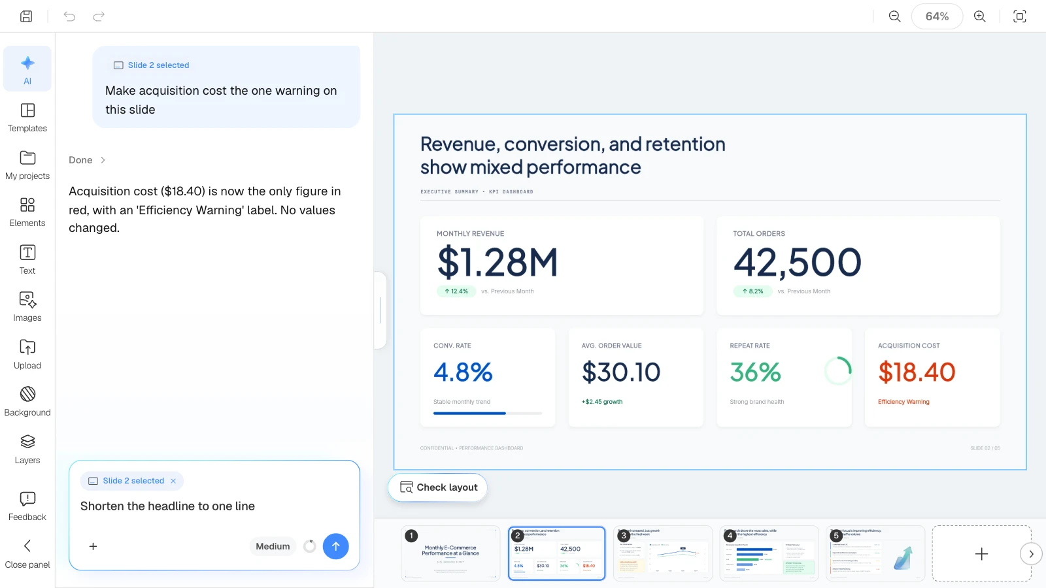The image size is (1046, 588).
Task: Select slide 3 thumbnail
Action: (663, 553)
